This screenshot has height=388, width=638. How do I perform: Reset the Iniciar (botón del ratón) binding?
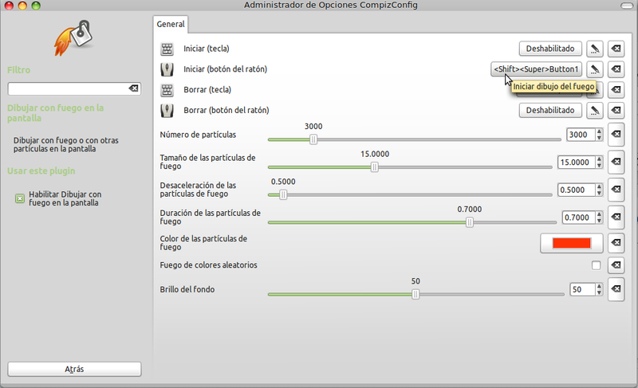(x=616, y=69)
